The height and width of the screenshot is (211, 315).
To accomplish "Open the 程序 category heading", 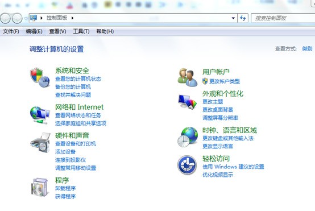I will coord(62,180).
